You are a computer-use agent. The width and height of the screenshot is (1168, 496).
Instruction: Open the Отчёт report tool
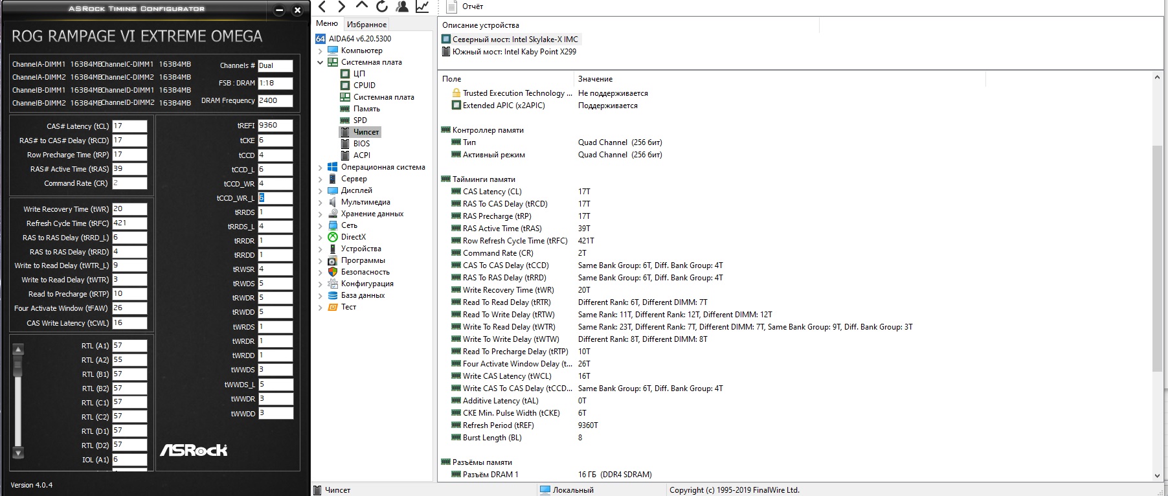point(466,6)
